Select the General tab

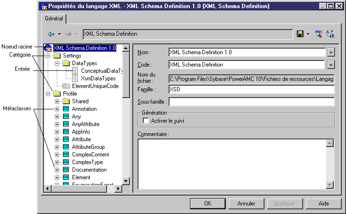(54, 19)
